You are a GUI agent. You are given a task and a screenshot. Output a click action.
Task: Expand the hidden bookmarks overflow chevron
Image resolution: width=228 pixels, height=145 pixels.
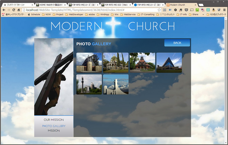[203, 14]
